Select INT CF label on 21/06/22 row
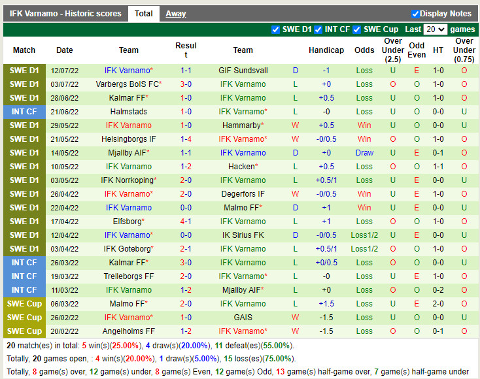 point(24,112)
